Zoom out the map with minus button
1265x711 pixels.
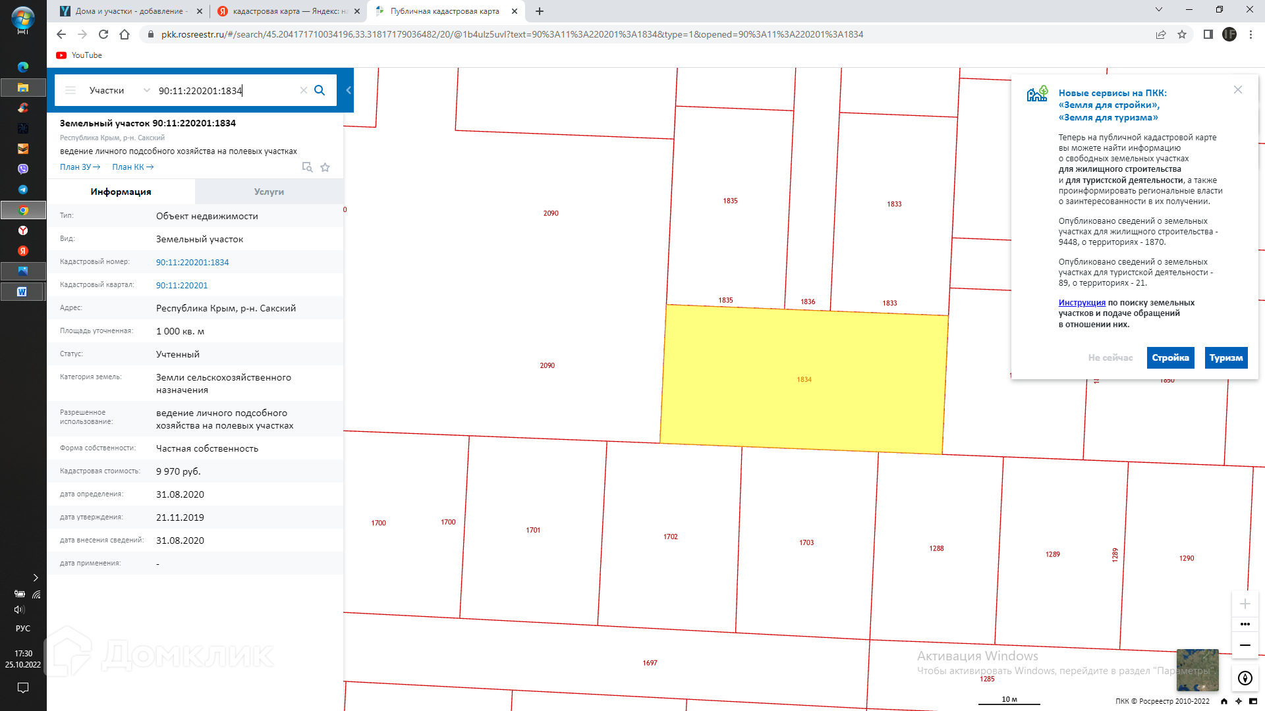point(1245,645)
